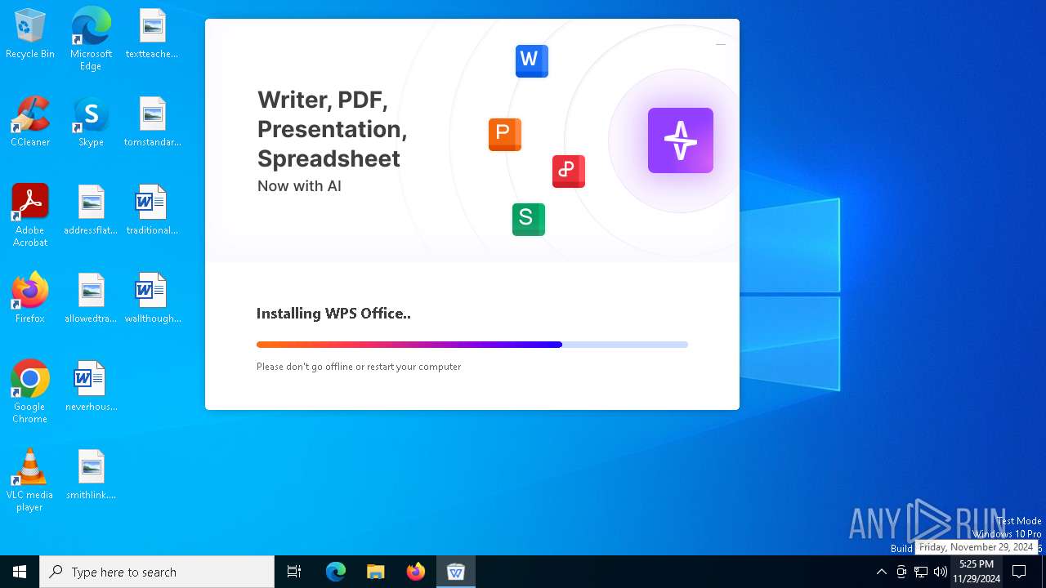The height and width of the screenshot is (588, 1046).
Task: Show hidden system tray icons
Action: click(x=881, y=572)
